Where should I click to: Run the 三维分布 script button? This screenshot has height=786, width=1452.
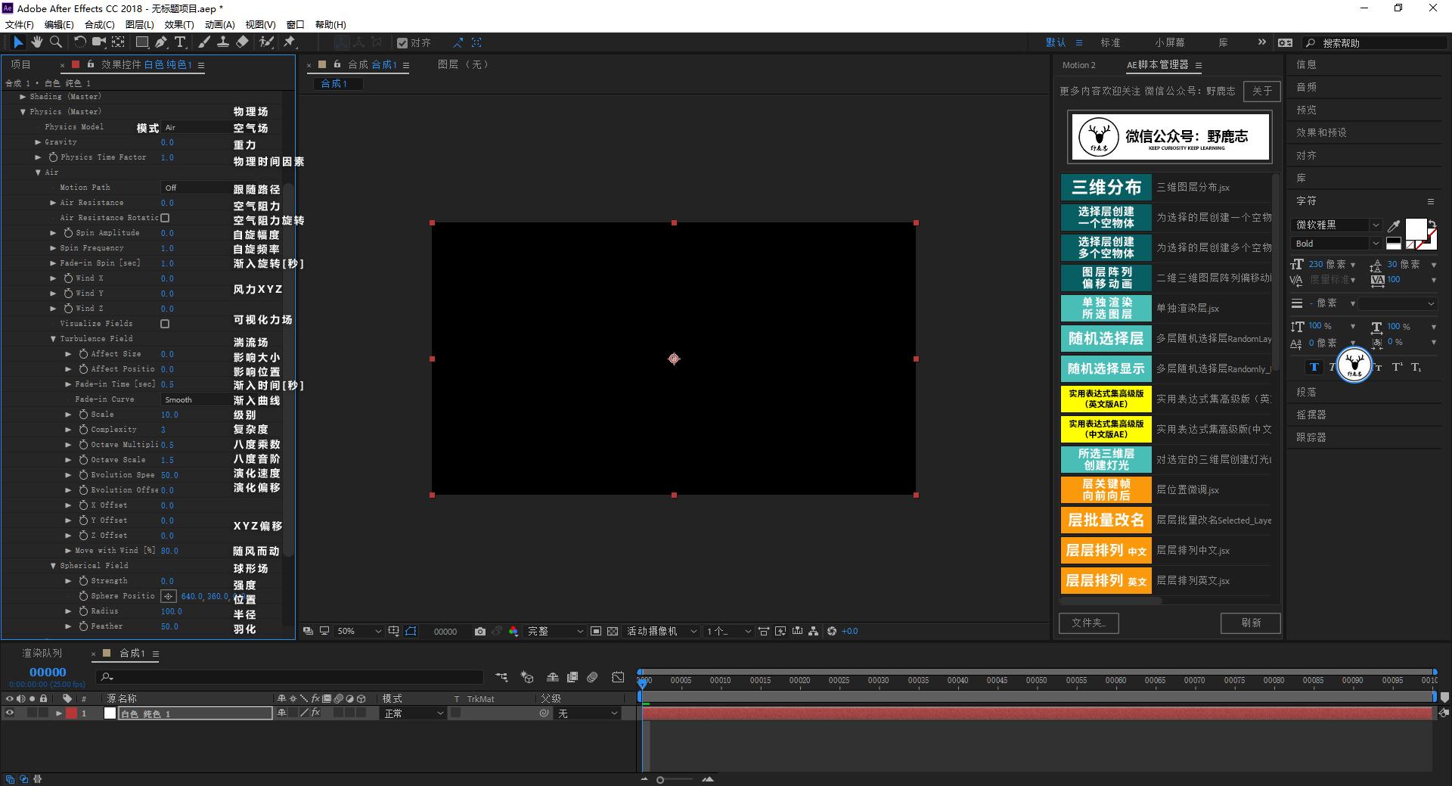pyautogui.click(x=1106, y=187)
